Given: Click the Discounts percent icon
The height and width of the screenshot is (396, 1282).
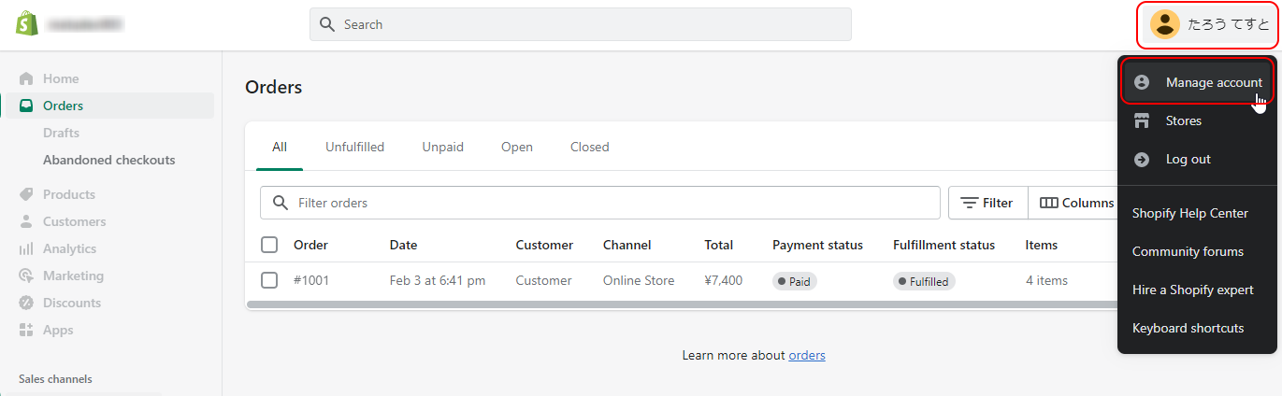Looking at the screenshot, I should [26, 303].
